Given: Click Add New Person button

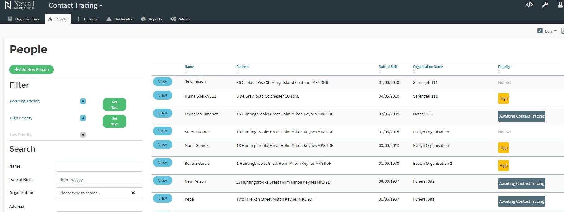Looking at the screenshot, I should (32, 70).
